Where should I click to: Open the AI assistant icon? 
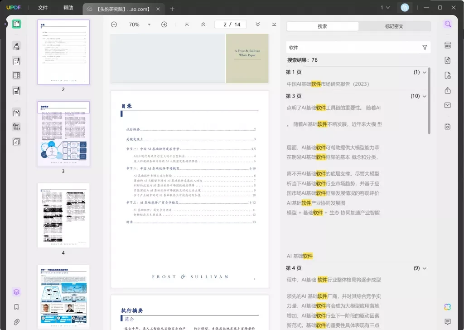click(448, 307)
